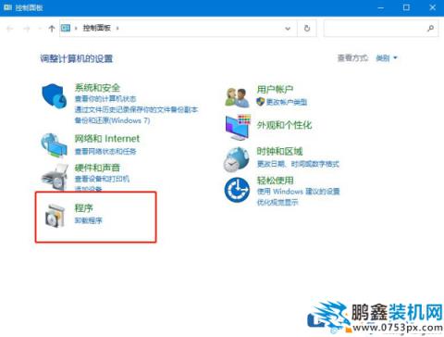444x337 pixels.
Task: Click the back navigation arrow
Action: click(10, 29)
